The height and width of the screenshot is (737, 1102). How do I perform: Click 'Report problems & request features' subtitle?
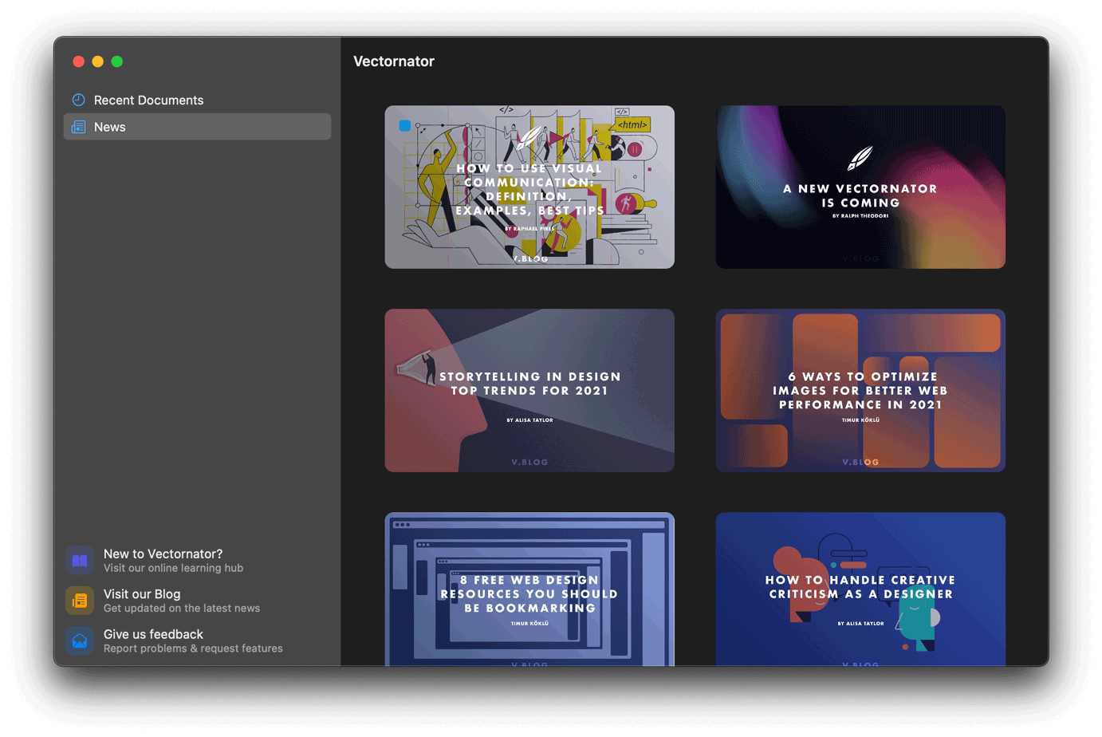(x=193, y=648)
